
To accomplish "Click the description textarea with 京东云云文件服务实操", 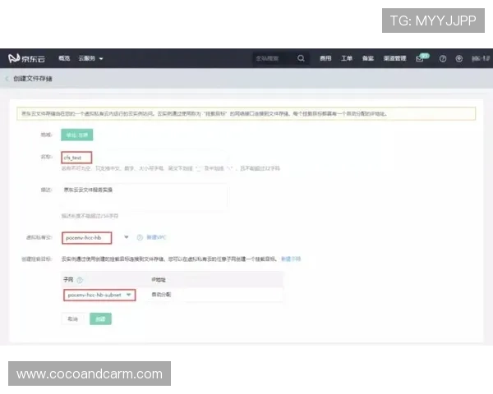I will coord(145,196).
